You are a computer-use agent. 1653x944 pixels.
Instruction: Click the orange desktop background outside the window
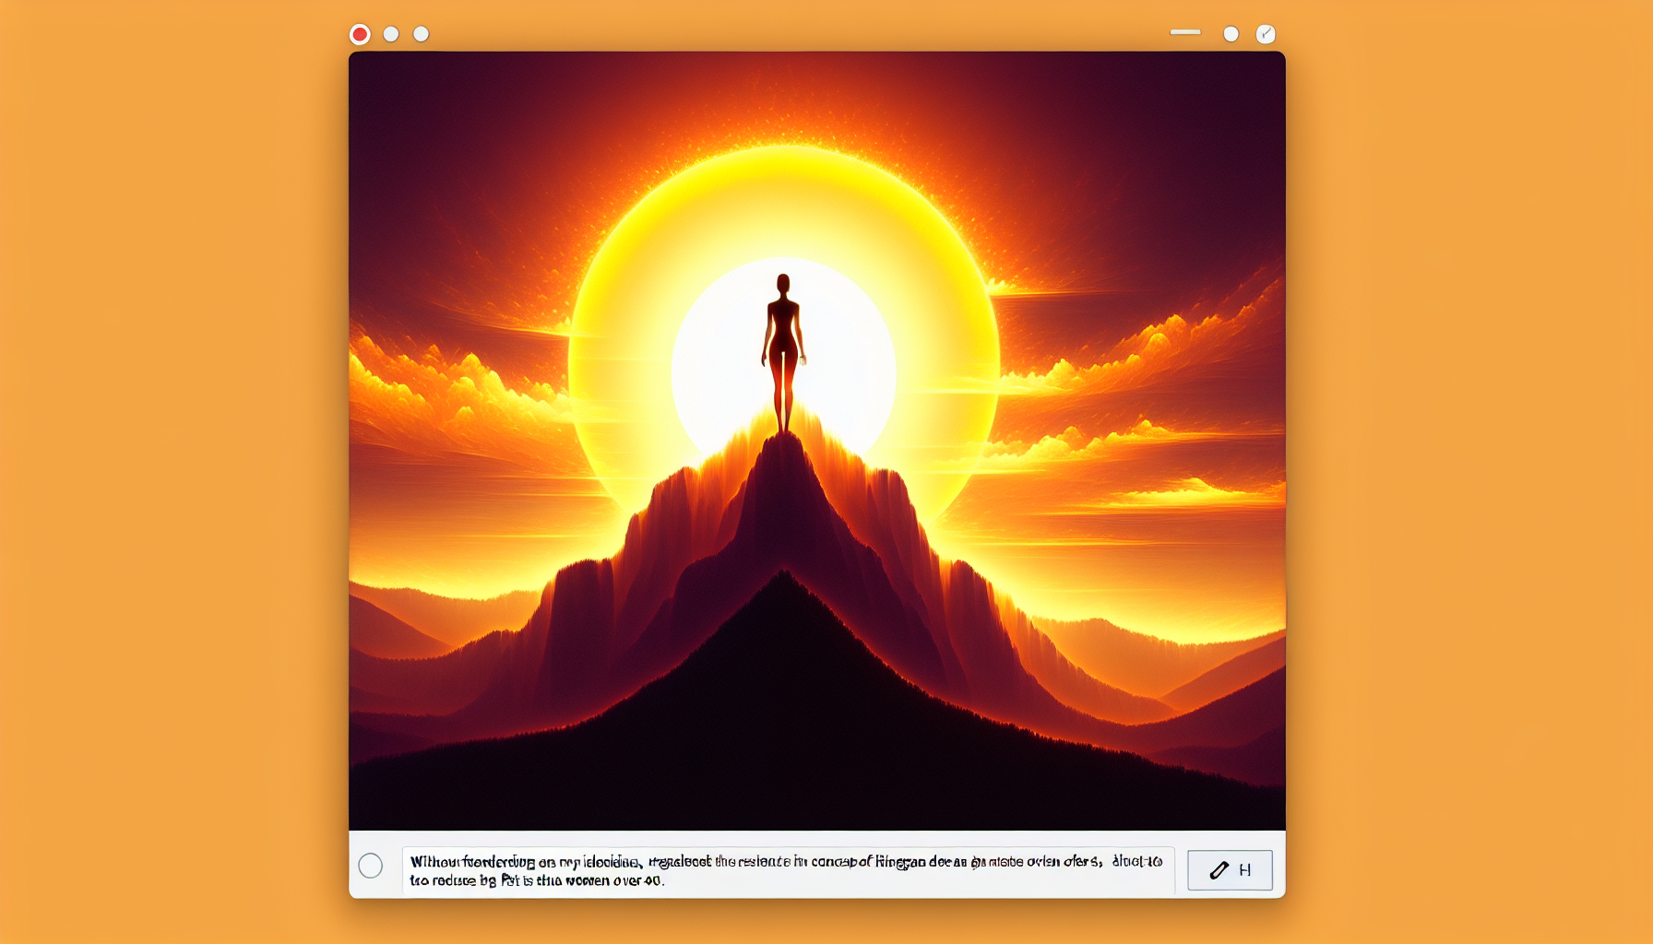(x=166, y=461)
